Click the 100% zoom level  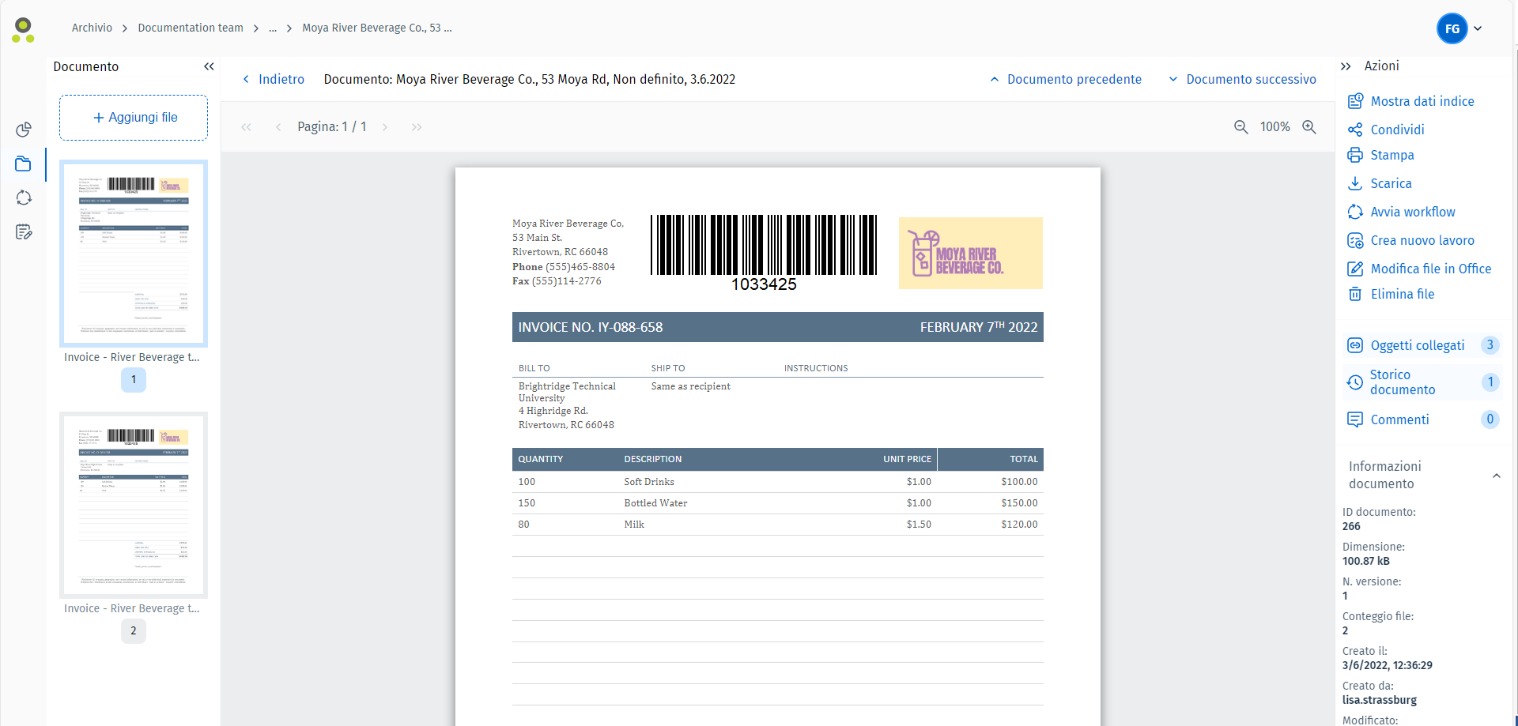click(1274, 127)
